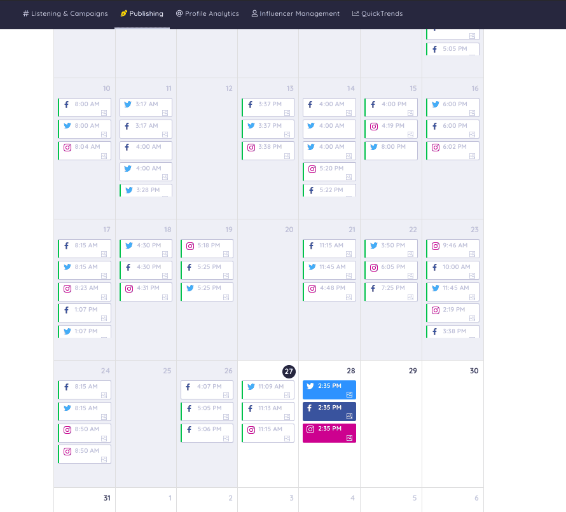Open Twitter post at 11:09 AM on the 27th
This screenshot has width=566, height=512.
[268, 390]
